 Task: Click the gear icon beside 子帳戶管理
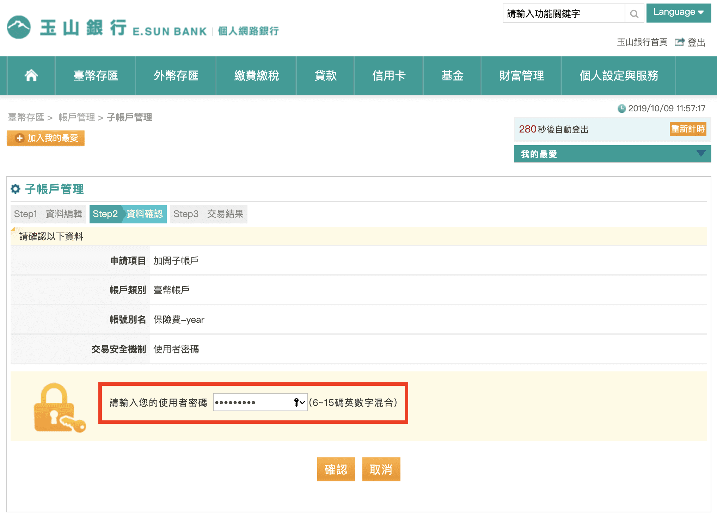click(16, 189)
